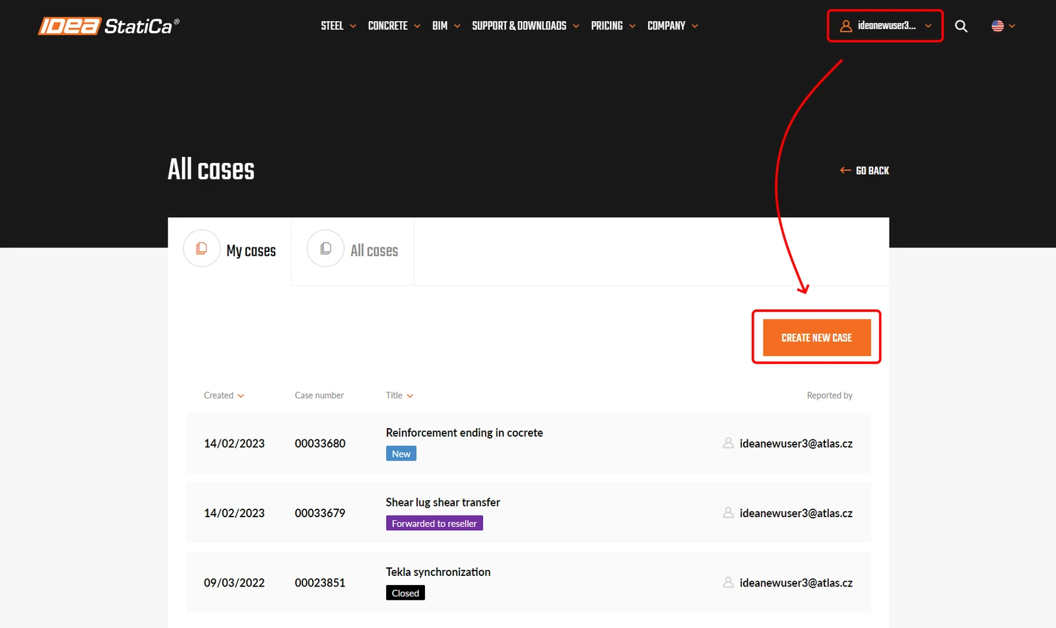This screenshot has height=628, width=1056.
Task: Open the ideanewuser3 account dropdown
Action: click(885, 26)
